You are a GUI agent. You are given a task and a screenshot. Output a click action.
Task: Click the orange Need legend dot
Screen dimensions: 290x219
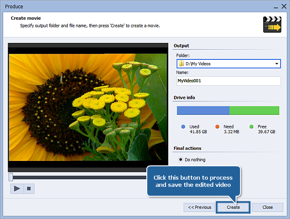pos(217,126)
